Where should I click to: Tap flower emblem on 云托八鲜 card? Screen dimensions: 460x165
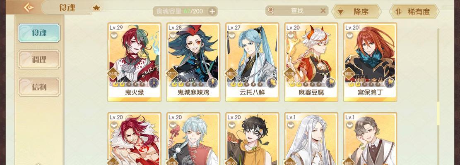(271, 83)
